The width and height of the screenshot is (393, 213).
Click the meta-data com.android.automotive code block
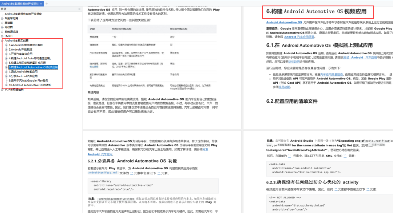(x=330, y=168)
